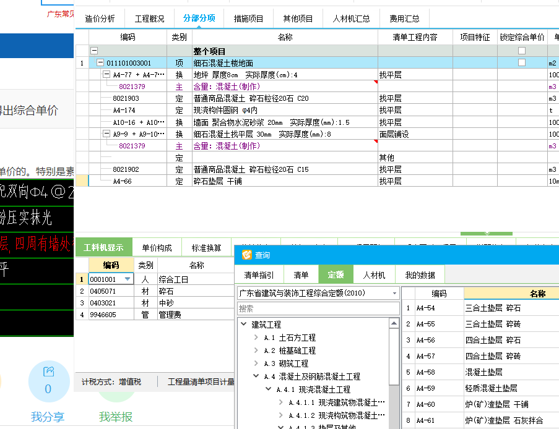
Task: Click the 我举报 link
Action: click(x=116, y=417)
